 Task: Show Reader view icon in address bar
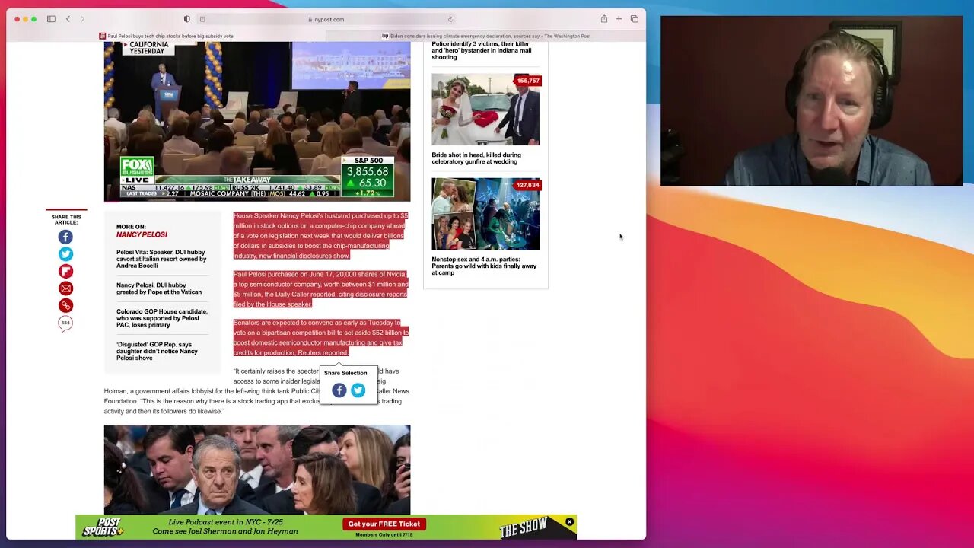pos(202,19)
